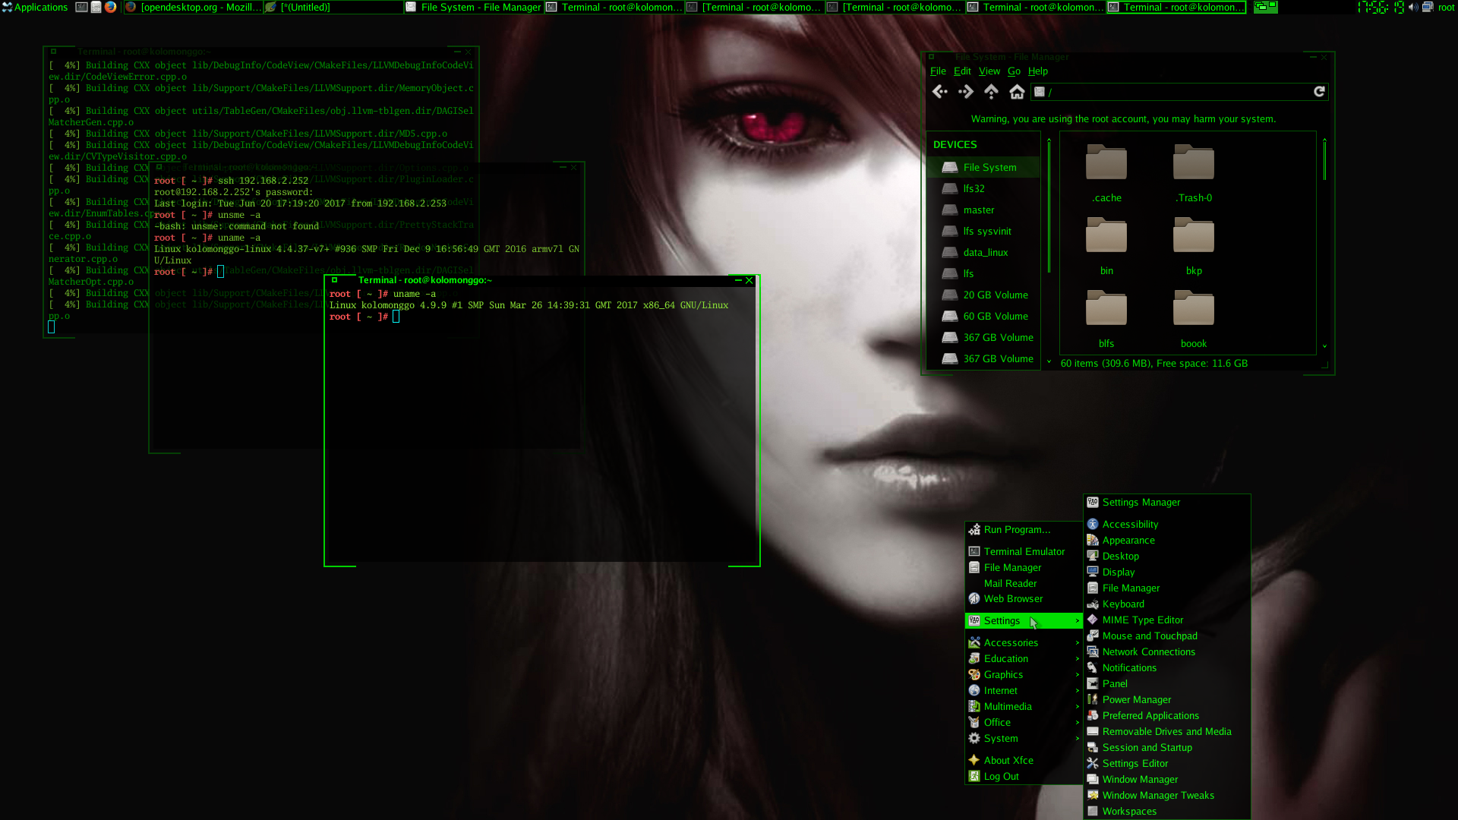This screenshot has height=820, width=1458.
Task: Open the File Manager application
Action: click(1012, 566)
